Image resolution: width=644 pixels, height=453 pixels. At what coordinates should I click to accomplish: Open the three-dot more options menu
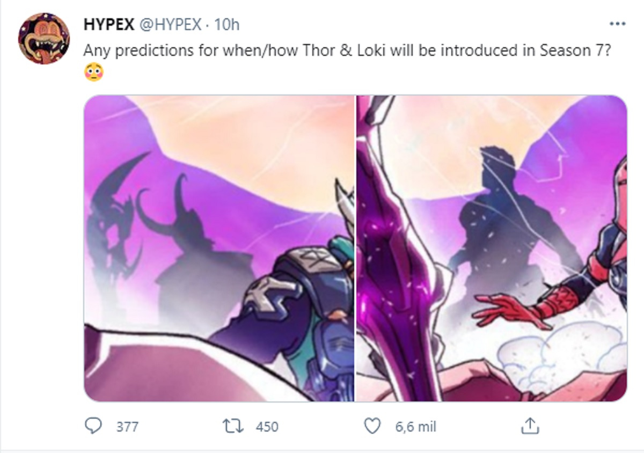coord(618,24)
